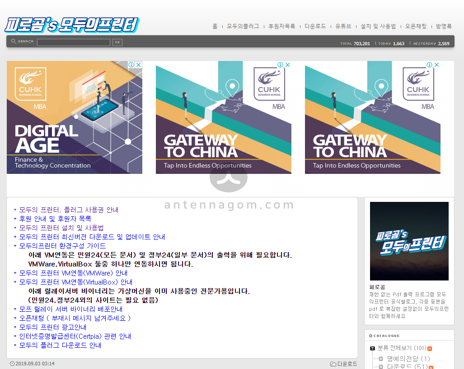Close the right Gateway to China ad

point(437,65)
